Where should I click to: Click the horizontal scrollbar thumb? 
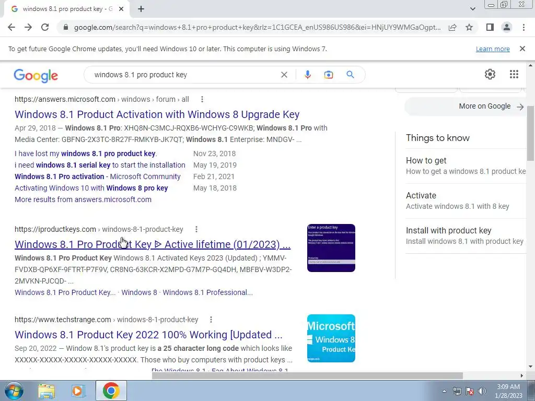(307, 375)
